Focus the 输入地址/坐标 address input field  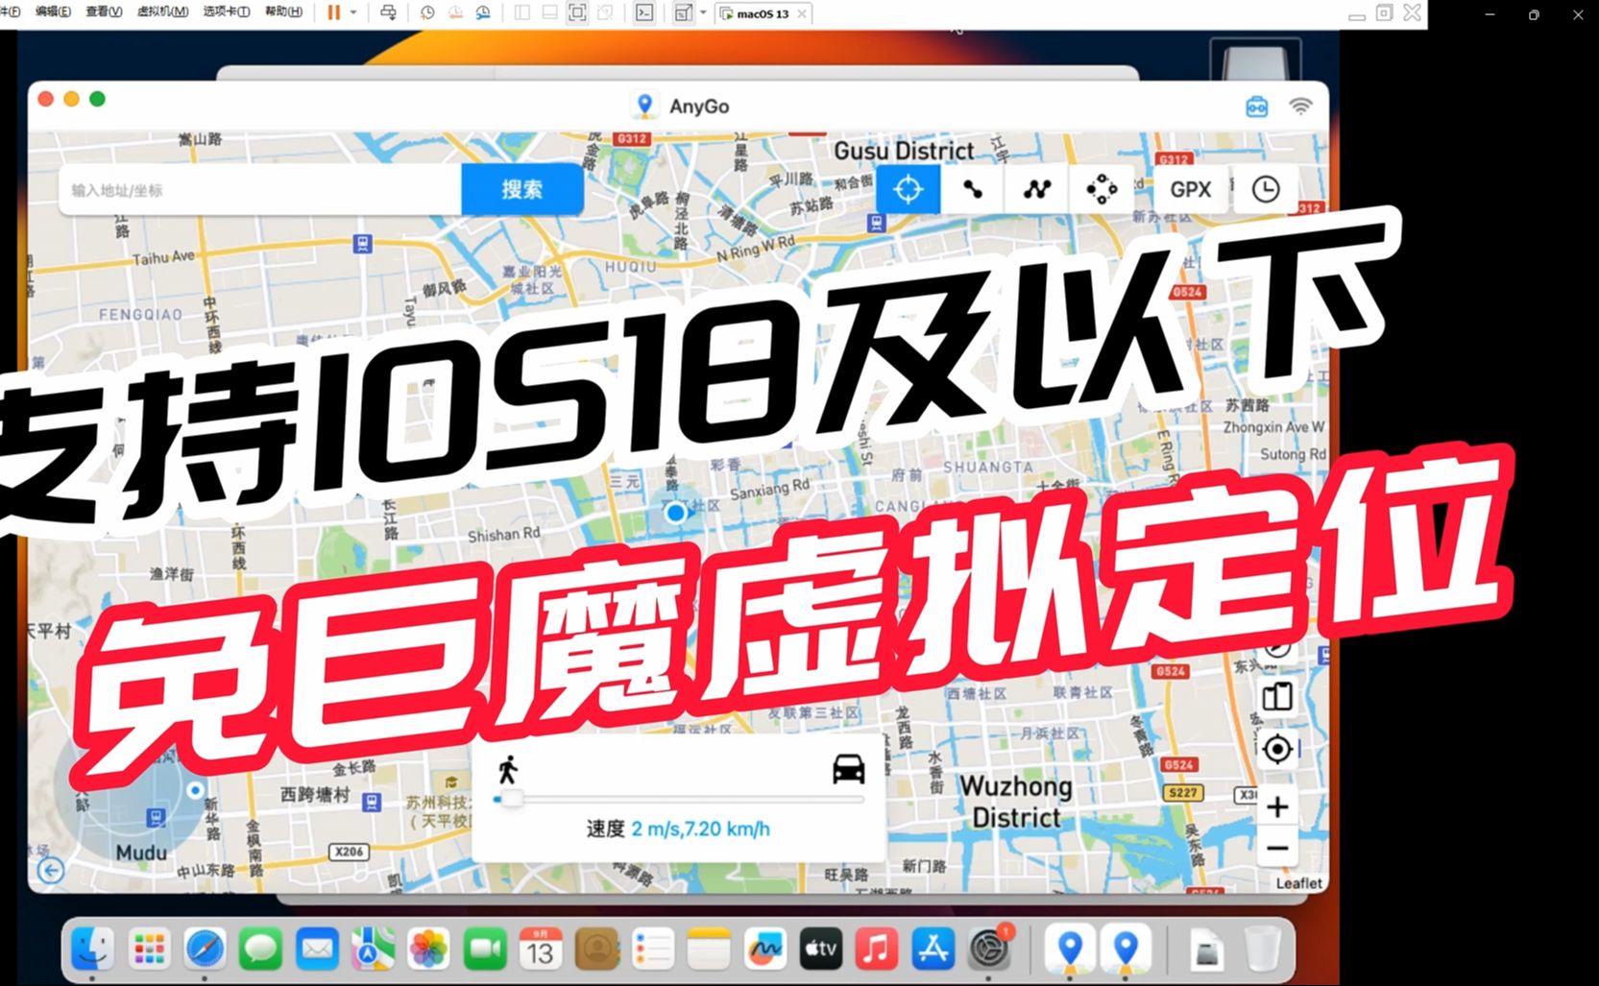click(x=260, y=190)
